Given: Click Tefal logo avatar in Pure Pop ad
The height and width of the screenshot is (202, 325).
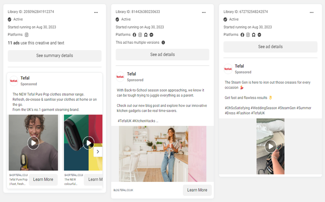Looking at the screenshot, I should (x=14, y=81).
